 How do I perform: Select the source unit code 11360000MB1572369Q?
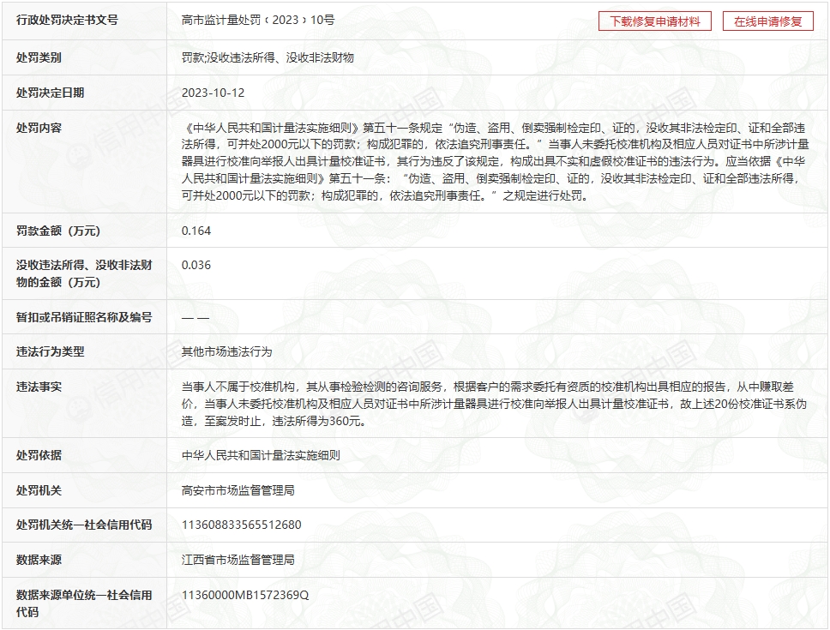pos(245,595)
